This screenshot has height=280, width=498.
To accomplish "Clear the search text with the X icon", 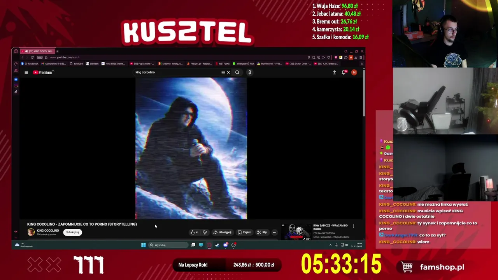I will tap(228, 72).
